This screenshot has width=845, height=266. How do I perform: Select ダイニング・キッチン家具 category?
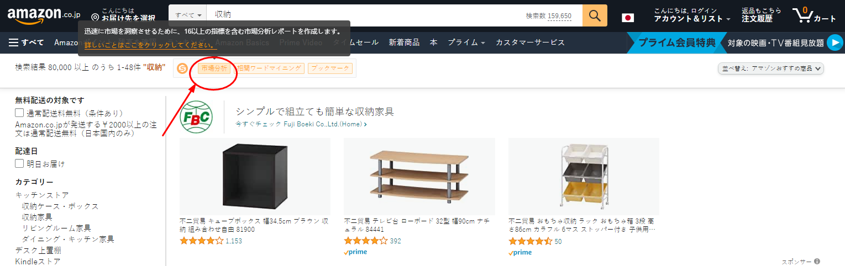tap(68, 239)
